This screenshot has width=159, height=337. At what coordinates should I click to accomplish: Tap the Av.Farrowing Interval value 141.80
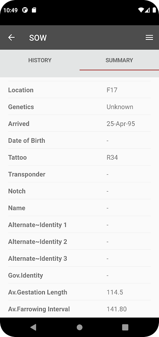pos(117,309)
